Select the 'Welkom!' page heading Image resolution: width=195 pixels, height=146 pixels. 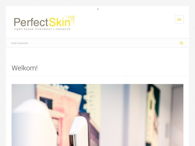[x=25, y=68]
